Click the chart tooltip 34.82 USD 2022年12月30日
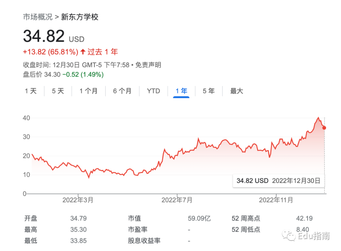 point(278,181)
